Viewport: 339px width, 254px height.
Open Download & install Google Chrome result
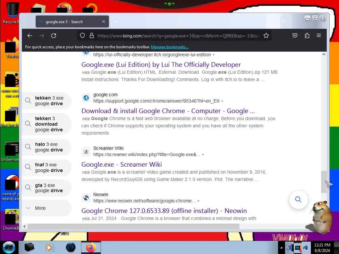point(168,111)
